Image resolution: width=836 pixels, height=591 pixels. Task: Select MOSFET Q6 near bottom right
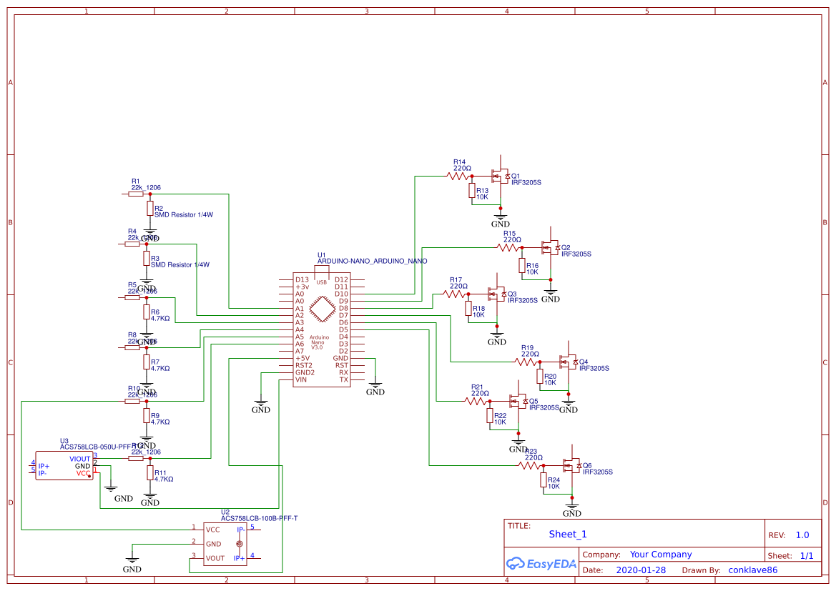click(572, 465)
